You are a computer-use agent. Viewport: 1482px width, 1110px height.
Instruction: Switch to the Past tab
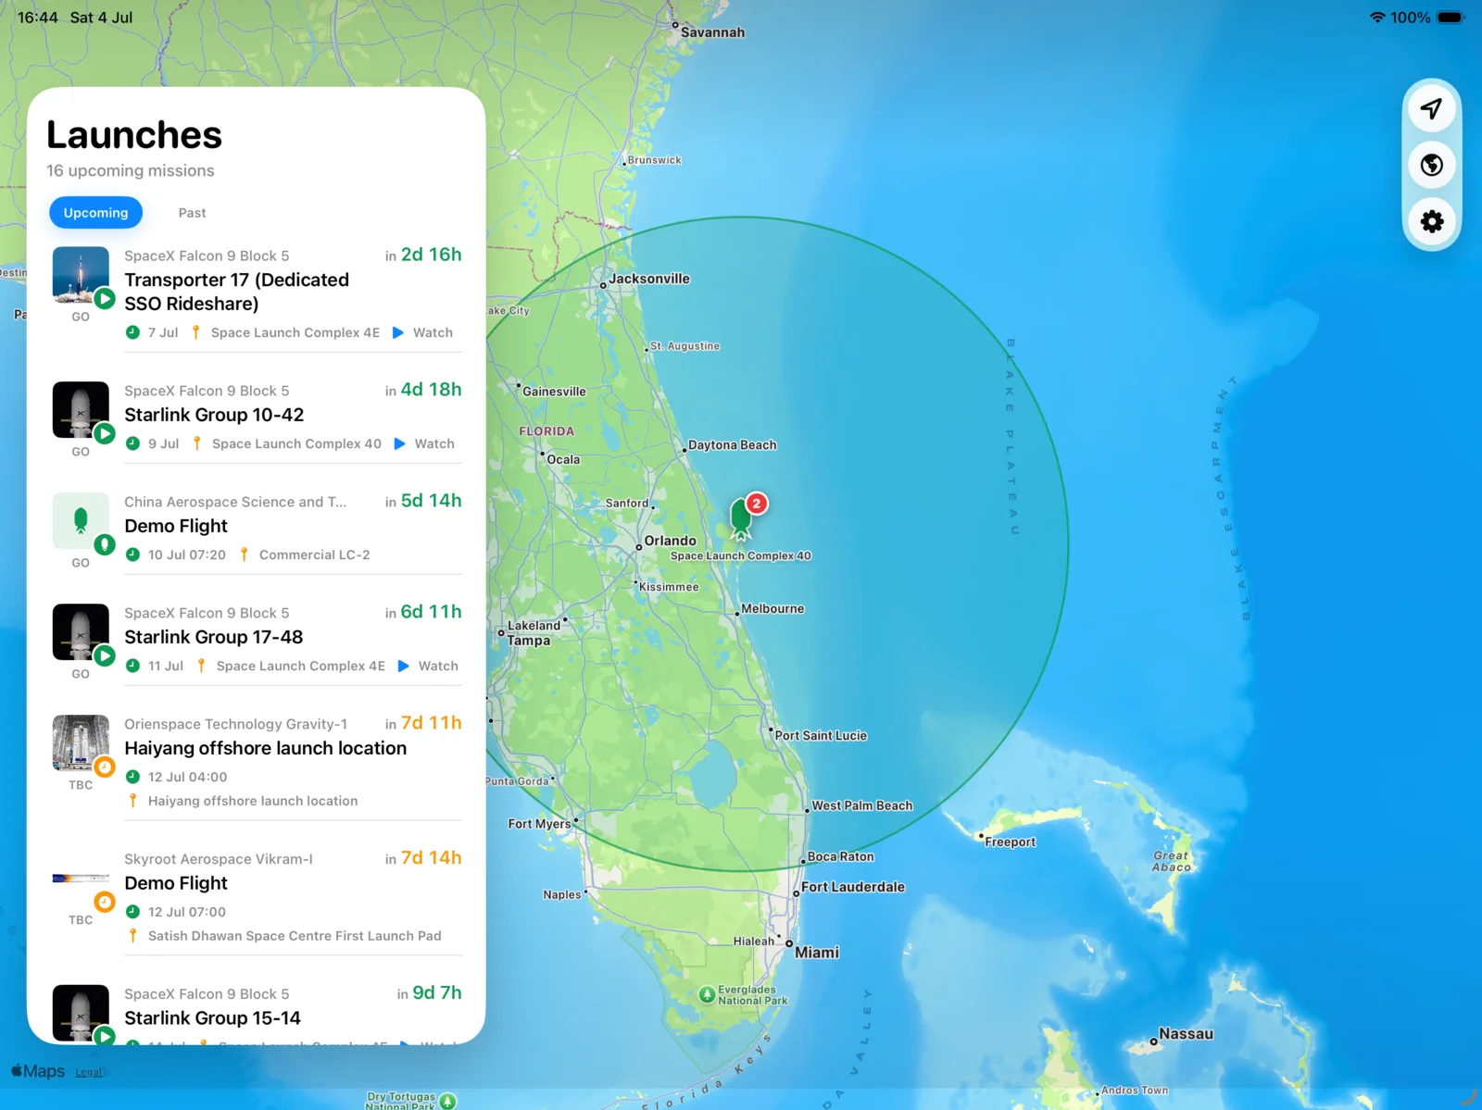192,213
